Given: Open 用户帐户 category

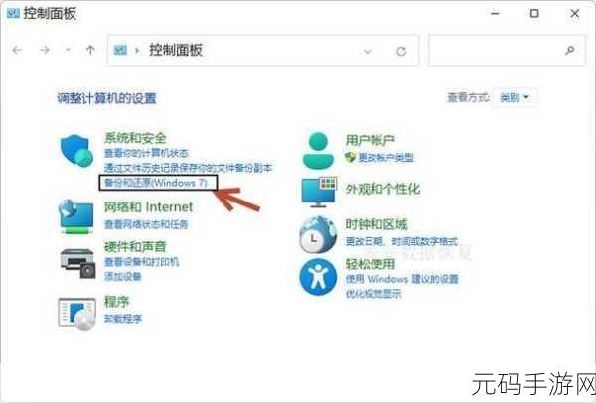Looking at the screenshot, I should [x=370, y=140].
